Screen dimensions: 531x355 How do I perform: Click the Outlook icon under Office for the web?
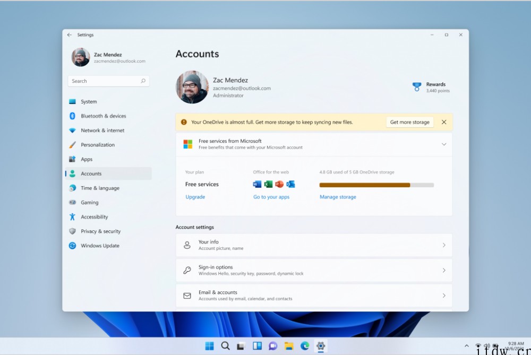pos(290,184)
